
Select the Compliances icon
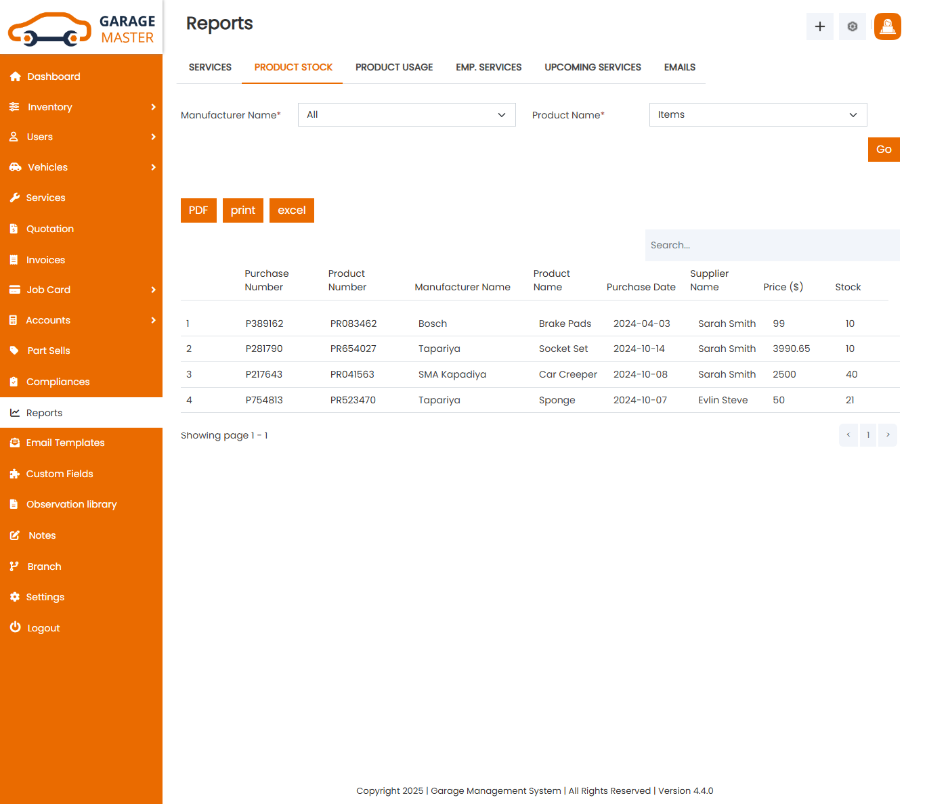tap(15, 382)
